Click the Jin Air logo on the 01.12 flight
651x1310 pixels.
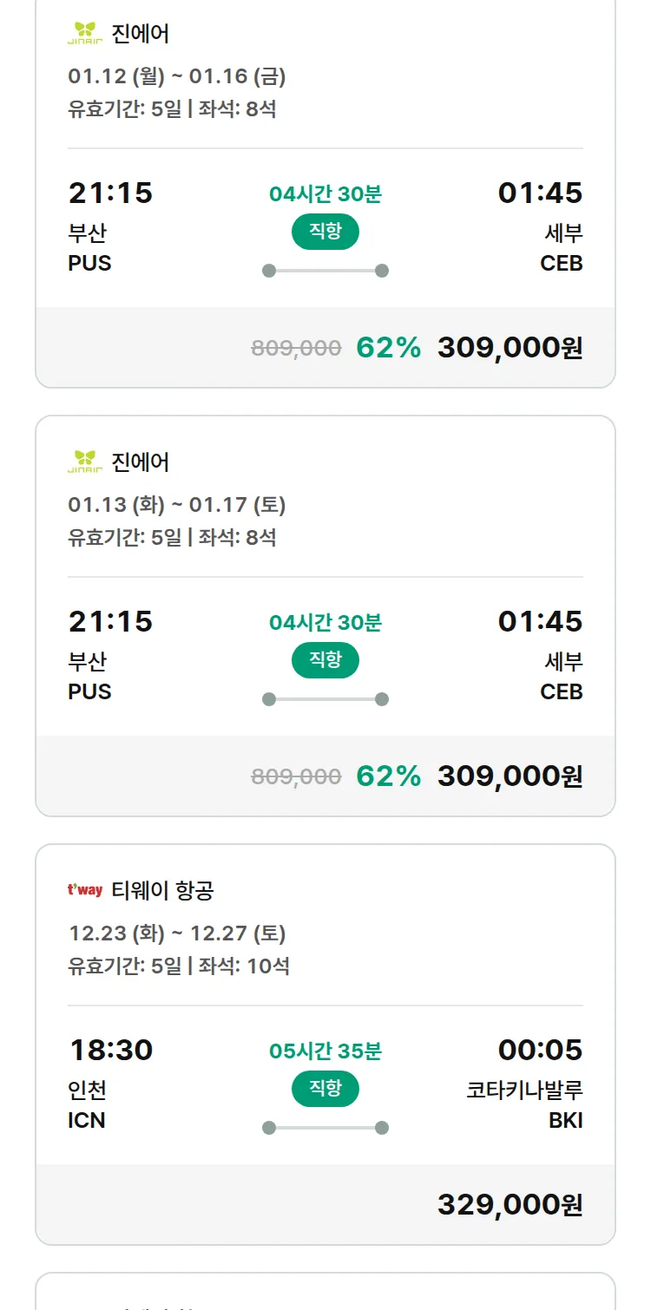pyautogui.click(x=85, y=34)
